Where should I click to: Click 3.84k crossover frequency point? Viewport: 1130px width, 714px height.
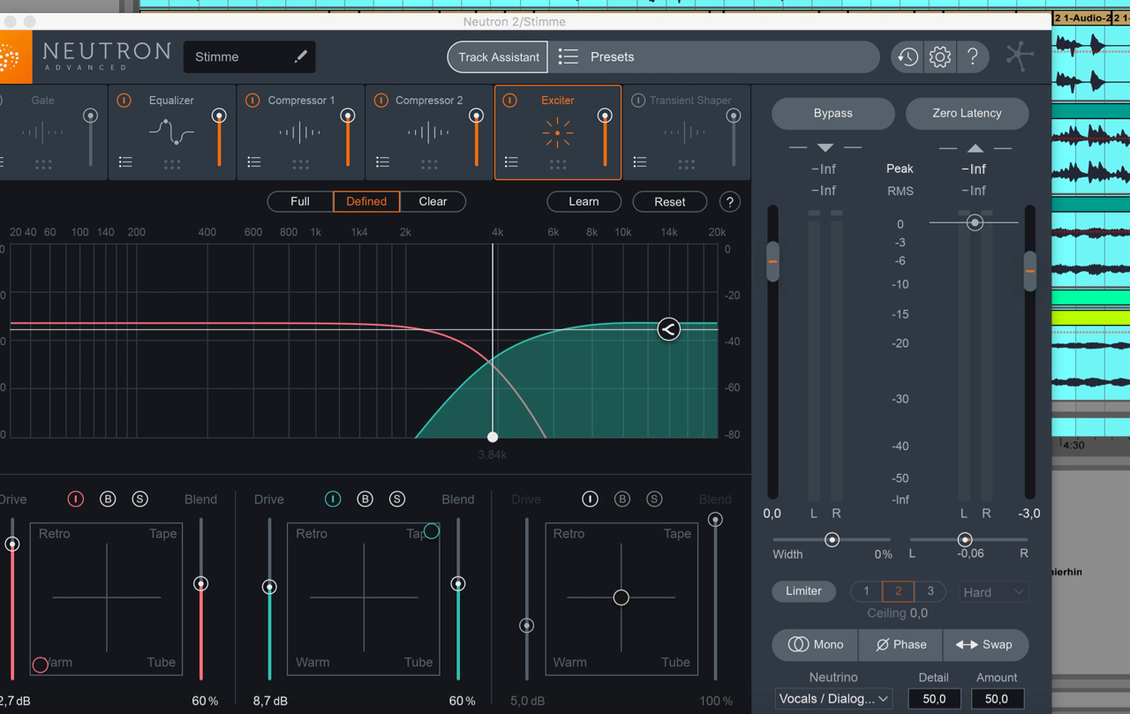point(493,437)
